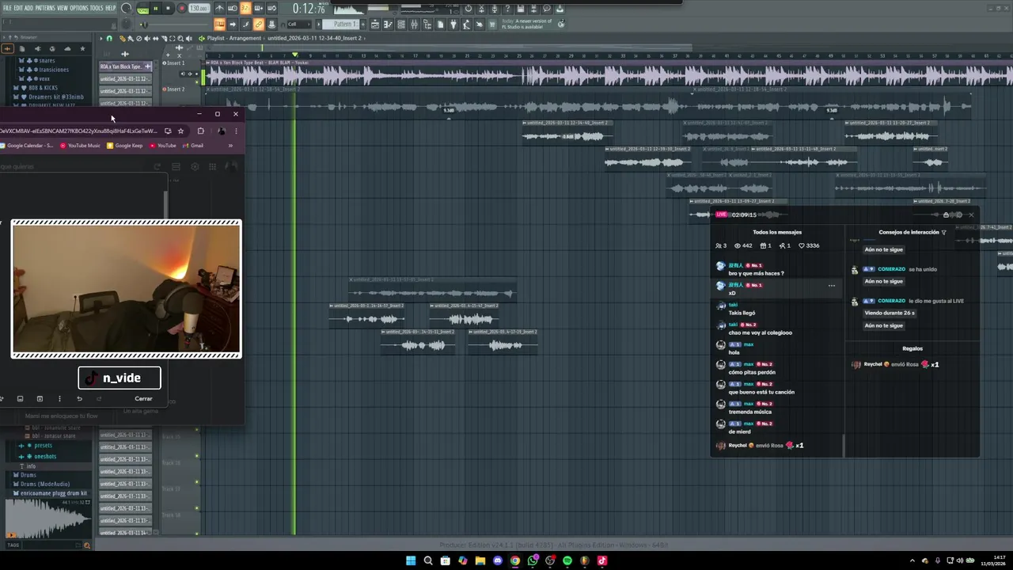Open the OPTIONS menu

click(79, 8)
